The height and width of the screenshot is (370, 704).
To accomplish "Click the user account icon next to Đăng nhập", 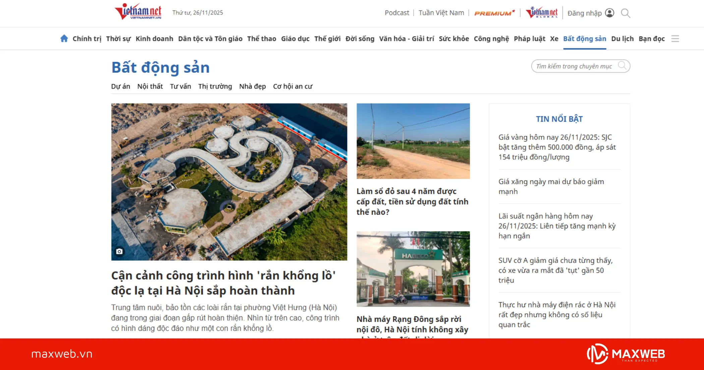I will [x=610, y=13].
